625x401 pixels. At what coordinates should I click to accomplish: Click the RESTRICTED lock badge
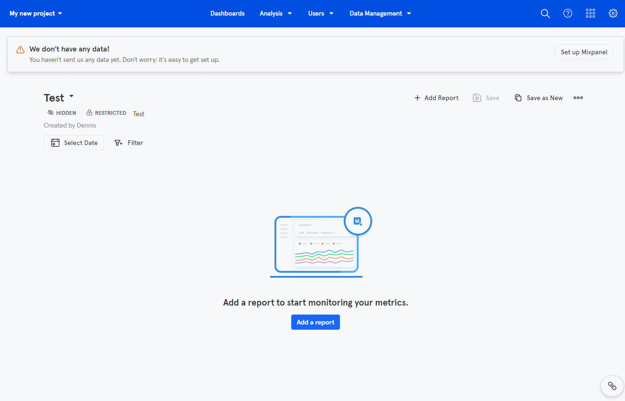[106, 113]
